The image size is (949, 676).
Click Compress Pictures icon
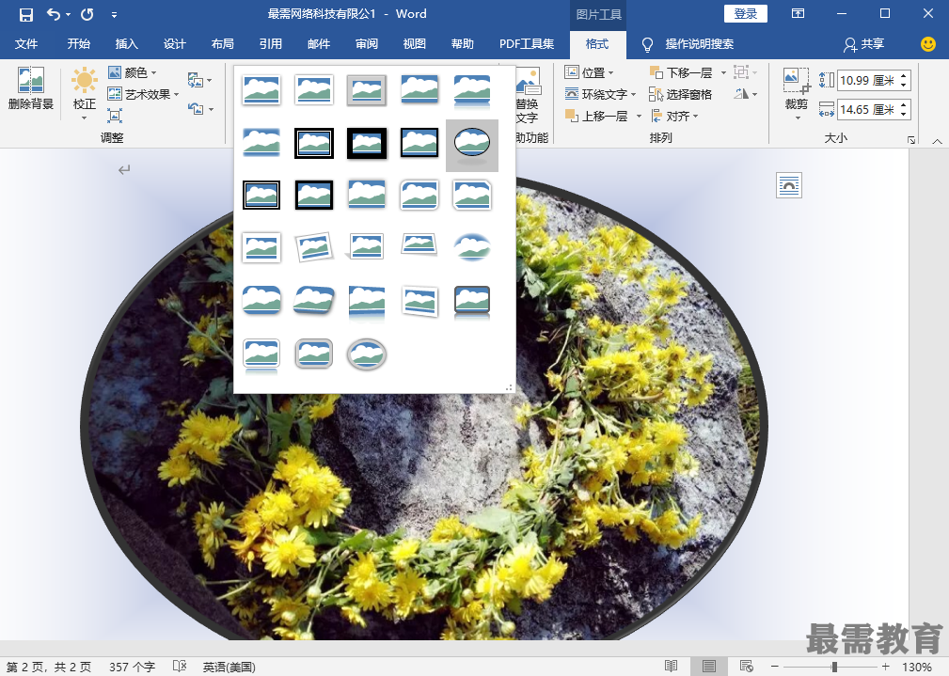point(115,116)
